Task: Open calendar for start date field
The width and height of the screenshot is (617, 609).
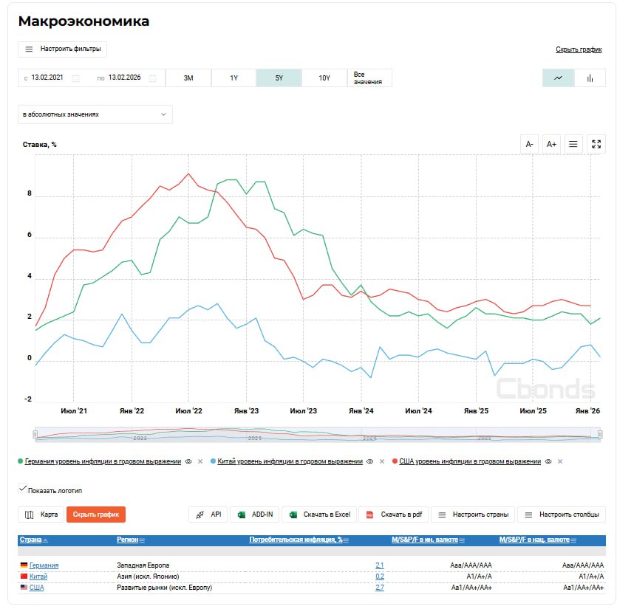Action: tap(75, 78)
